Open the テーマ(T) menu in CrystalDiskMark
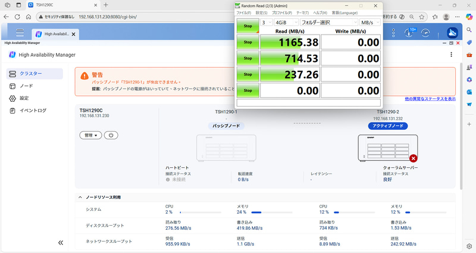This screenshot has width=476, height=253. pos(302,13)
